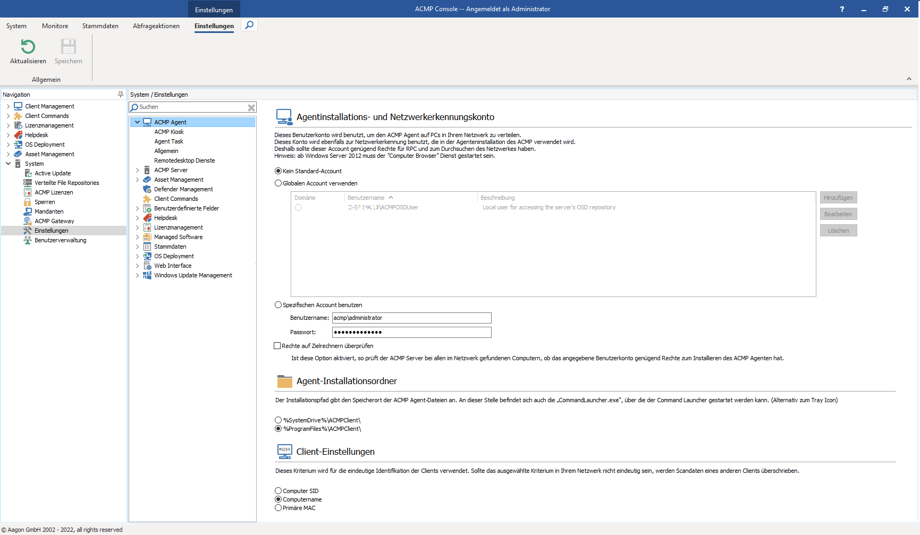Viewport: 920px width, 535px height.
Task: Click the Speichern save icon
Action: coord(69,47)
